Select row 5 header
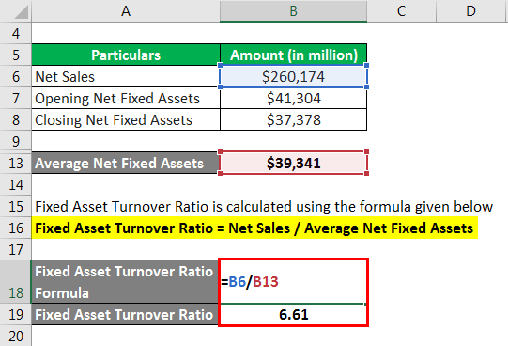The width and height of the screenshot is (508, 346). [x=16, y=55]
